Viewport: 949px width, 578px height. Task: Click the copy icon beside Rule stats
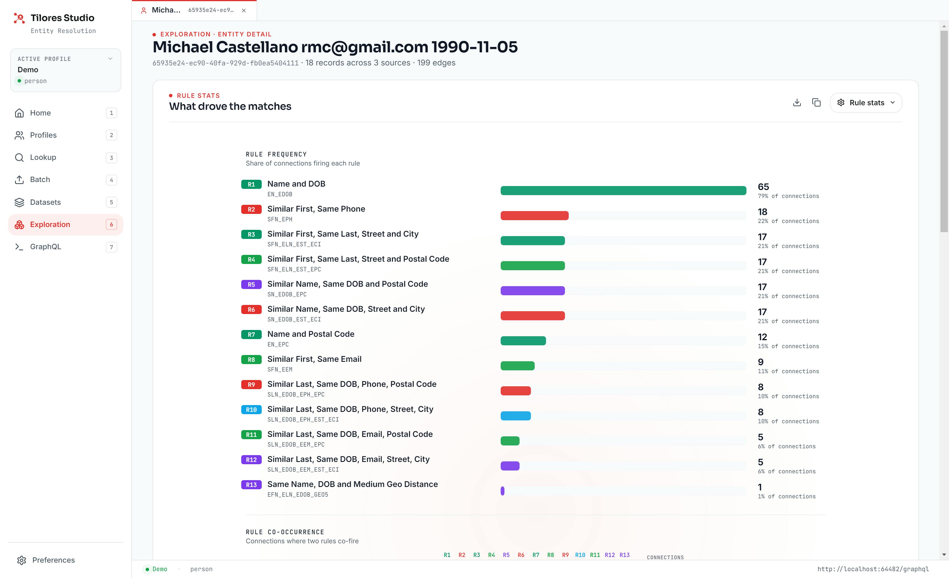tap(816, 102)
